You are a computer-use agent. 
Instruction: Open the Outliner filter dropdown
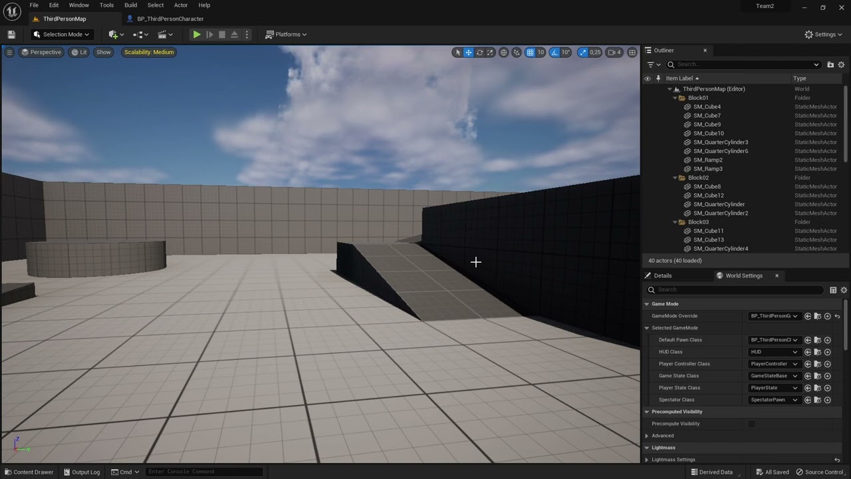point(654,65)
